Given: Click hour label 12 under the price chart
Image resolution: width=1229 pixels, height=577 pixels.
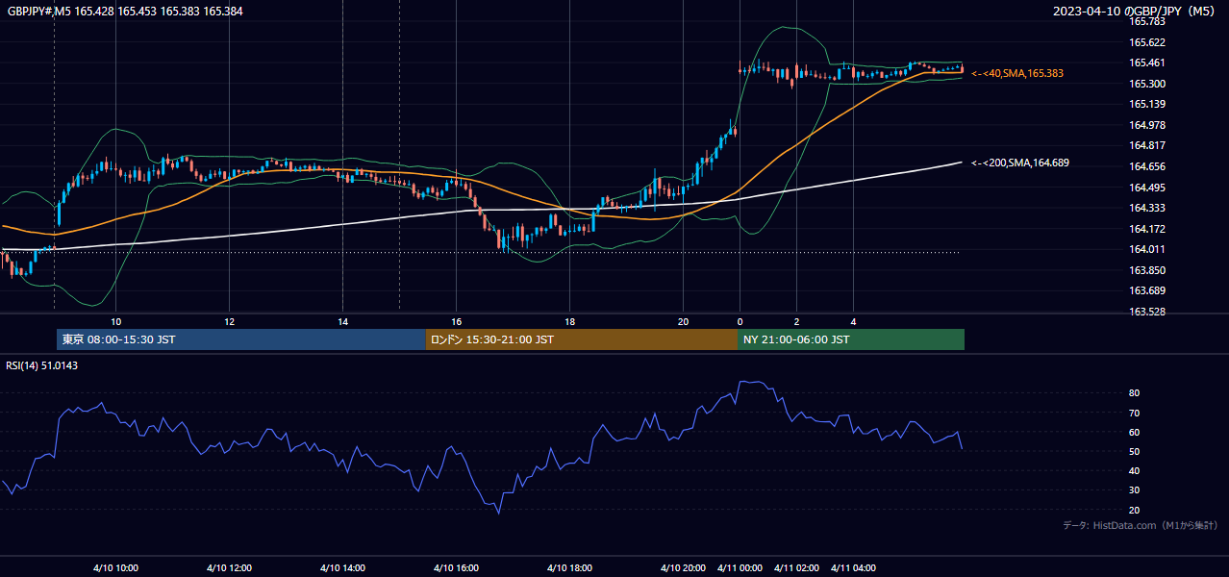Looking at the screenshot, I should pos(229,321).
